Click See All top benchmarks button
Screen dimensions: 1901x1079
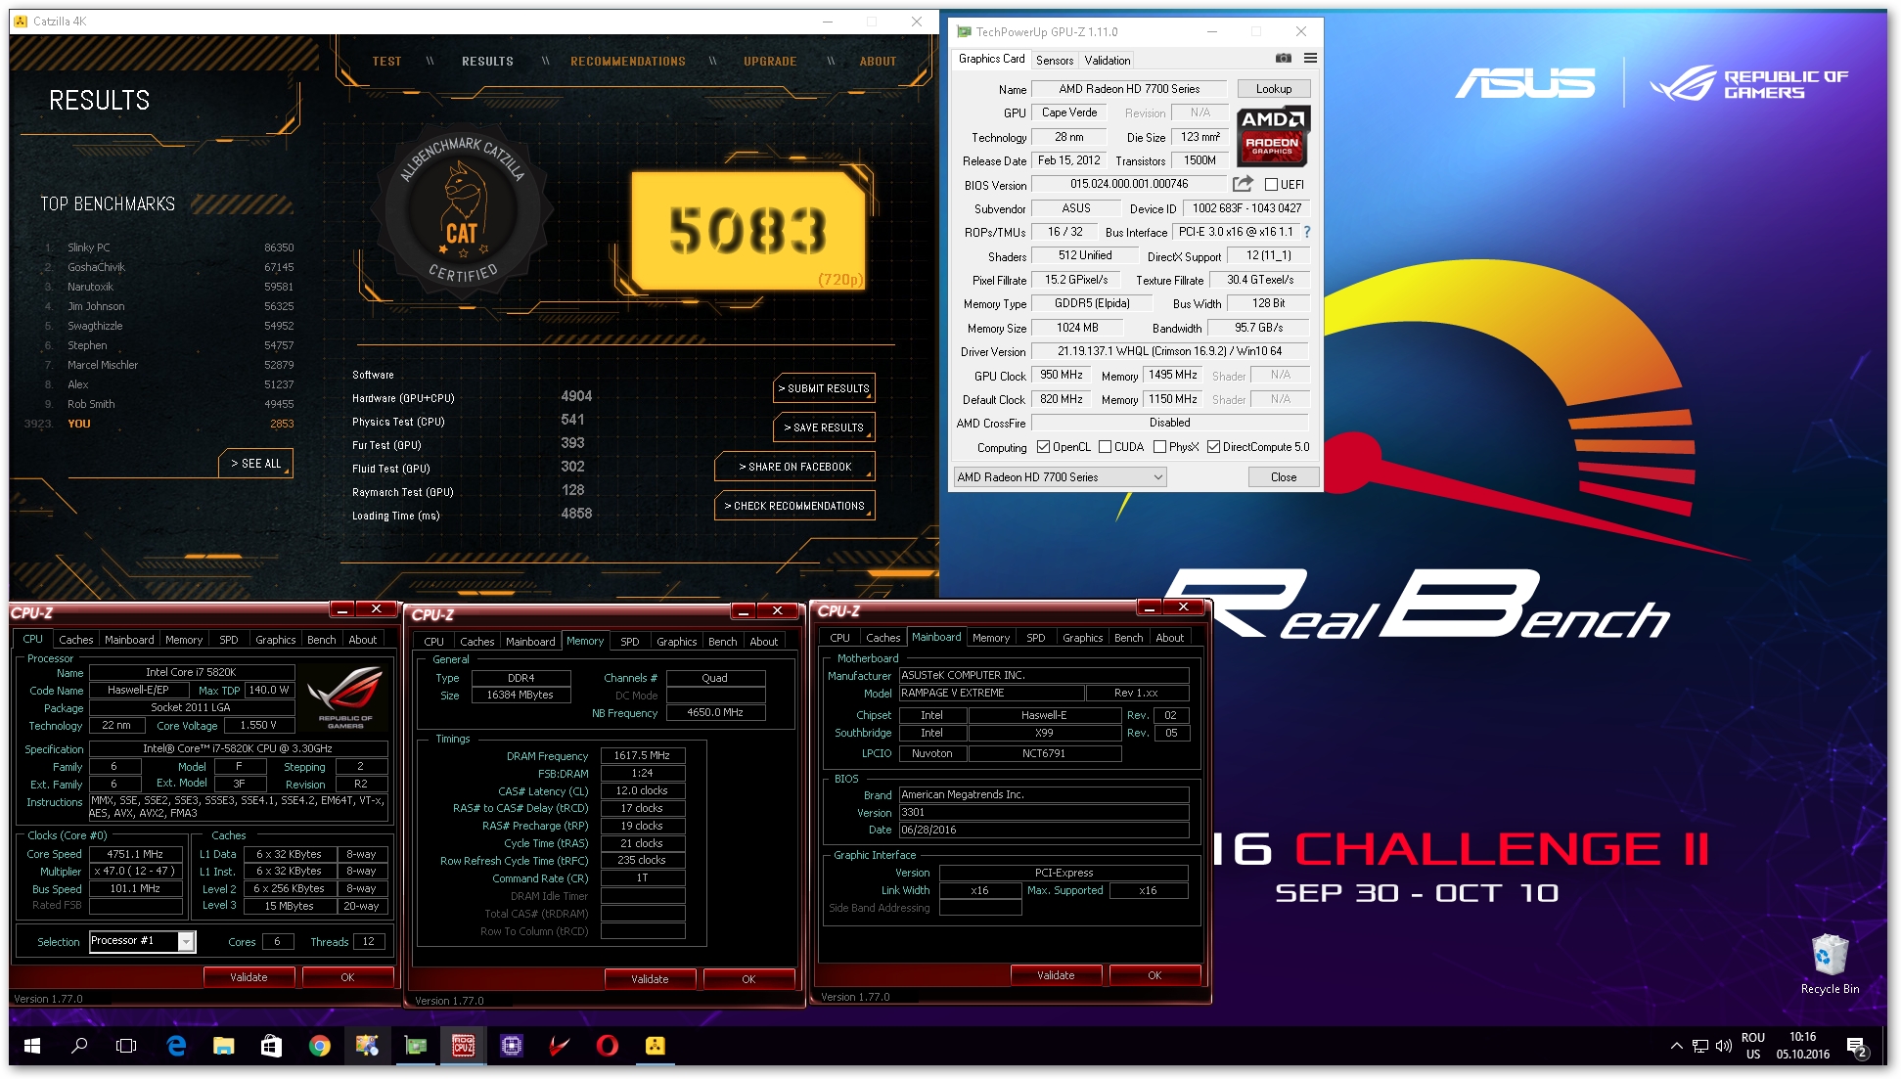coord(255,464)
